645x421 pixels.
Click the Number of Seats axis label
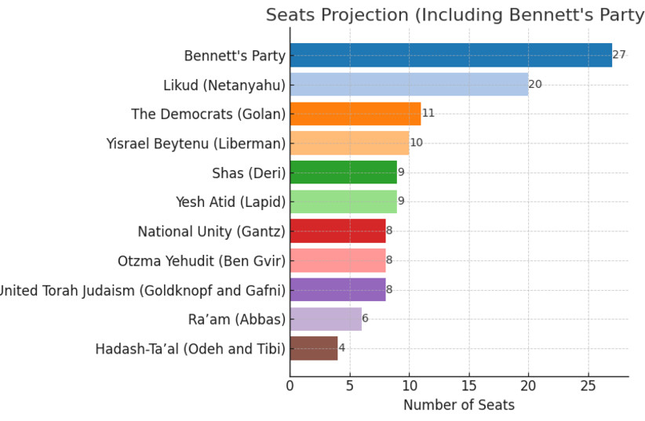click(x=459, y=405)
